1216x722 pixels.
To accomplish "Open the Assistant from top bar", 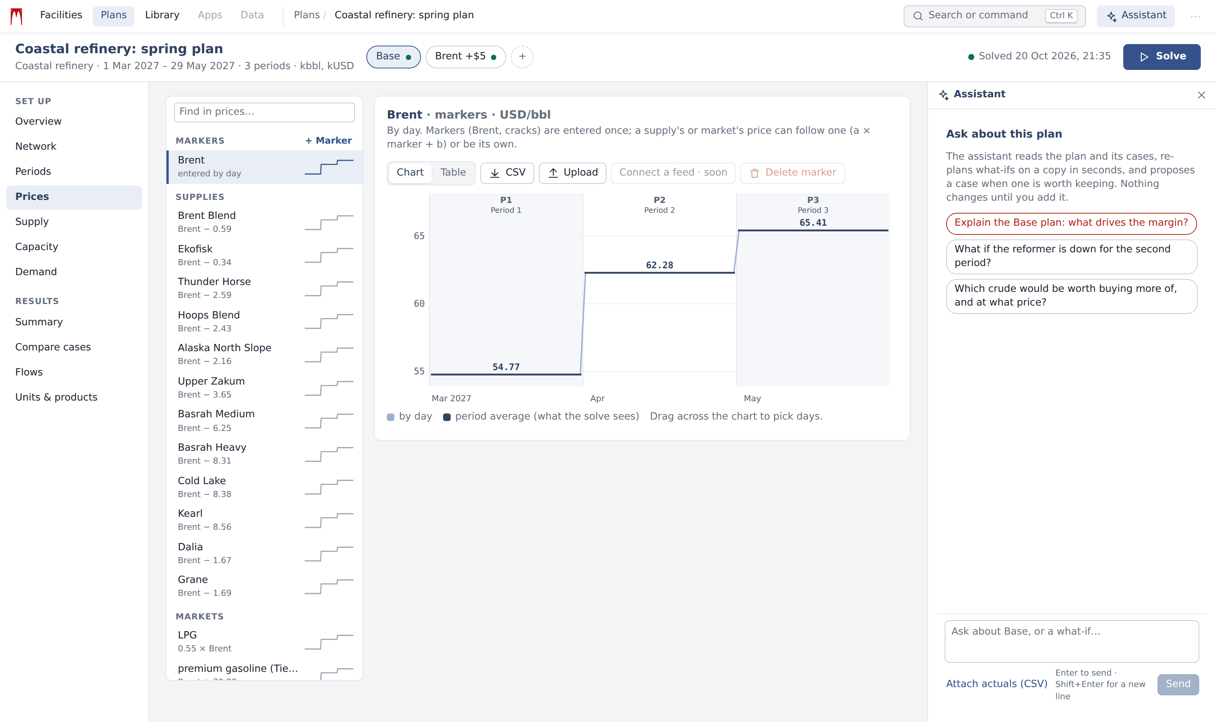I will 1135,16.
